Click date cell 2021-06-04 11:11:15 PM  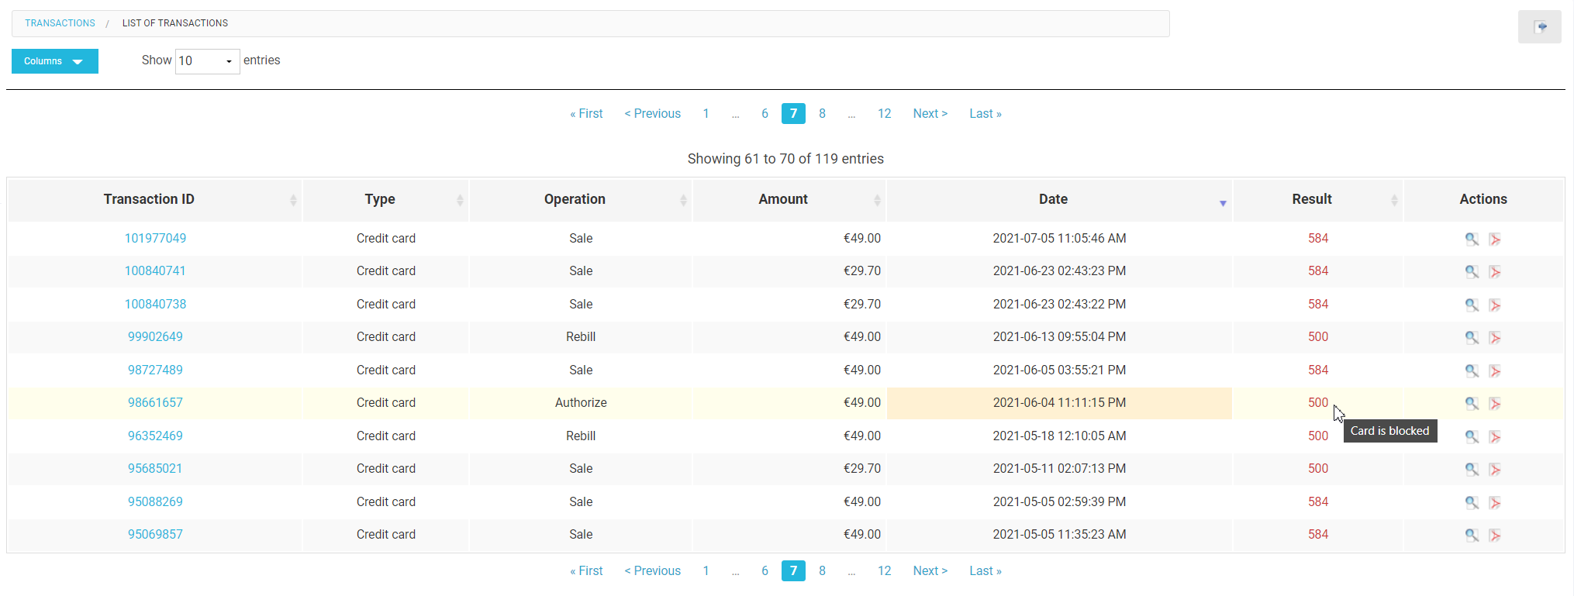pyautogui.click(x=1059, y=402)
